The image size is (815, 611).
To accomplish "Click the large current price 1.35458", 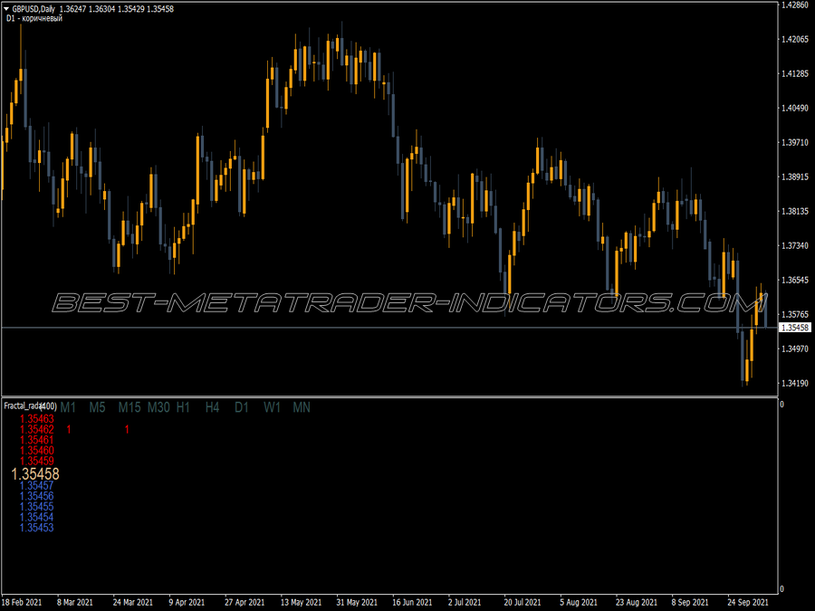I will coord(35,473).
